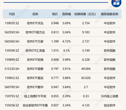The width and height of the screenshot is (126, 110).
Task: Click change value 3.34%
Action: (66, 105)
